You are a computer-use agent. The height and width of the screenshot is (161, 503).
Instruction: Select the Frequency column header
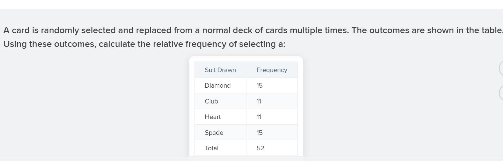(272, 70)
